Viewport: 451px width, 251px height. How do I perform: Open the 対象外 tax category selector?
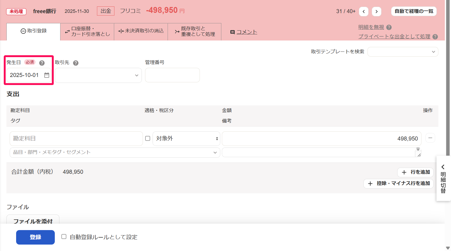(186, 139)
